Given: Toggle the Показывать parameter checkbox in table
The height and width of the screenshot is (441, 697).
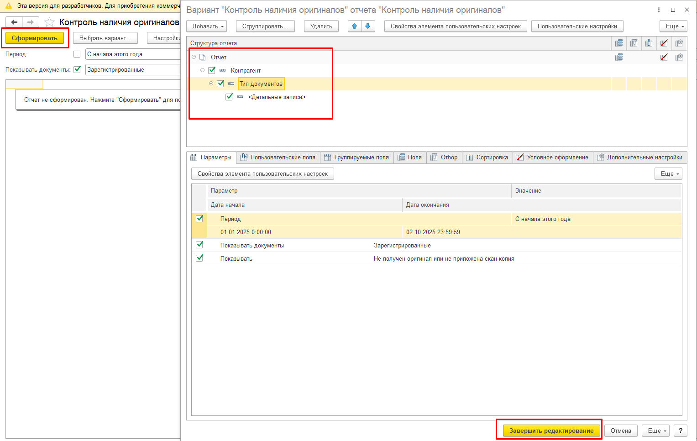Looking at the screenshot, I should [x=199, y=258].
